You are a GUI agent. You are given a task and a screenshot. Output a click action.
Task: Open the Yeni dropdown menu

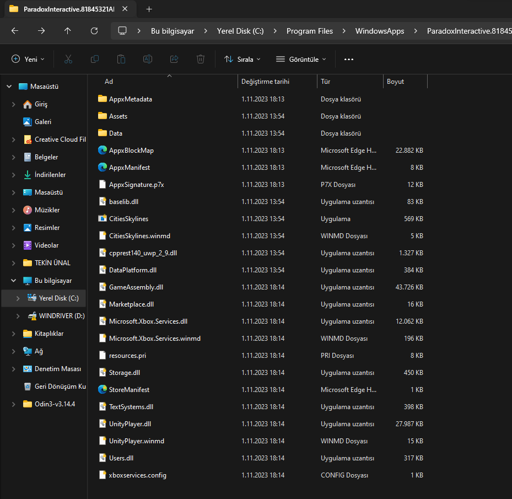28,59
